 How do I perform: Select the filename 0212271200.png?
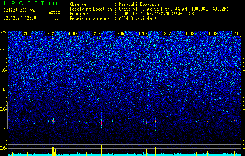click(x=20, y=10)
